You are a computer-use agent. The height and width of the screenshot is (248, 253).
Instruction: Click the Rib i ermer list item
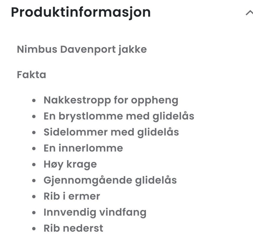(72, 196)
